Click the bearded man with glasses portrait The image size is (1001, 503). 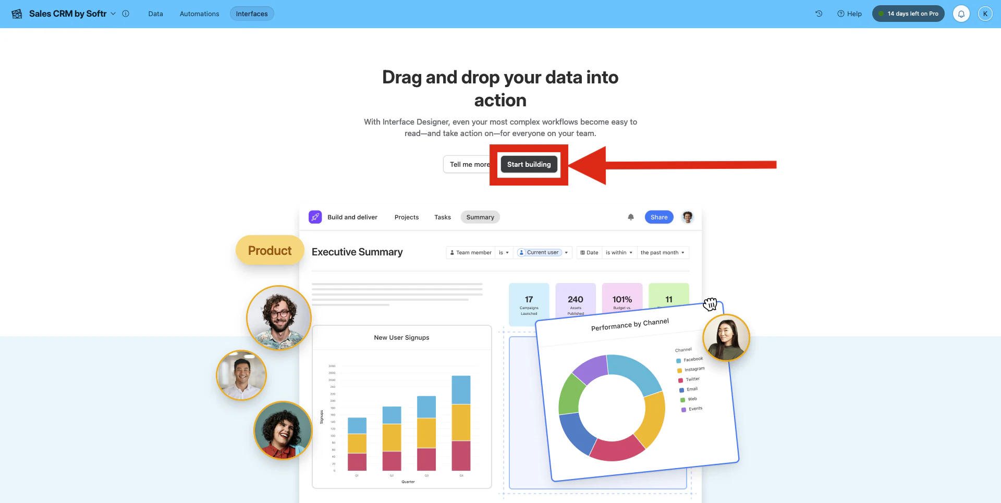pyautogui.click(x=279, y=318)
